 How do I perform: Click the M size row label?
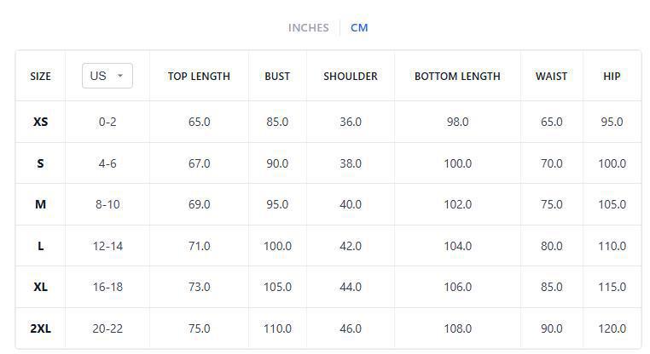pyautogui.click(x=40, y=204)
